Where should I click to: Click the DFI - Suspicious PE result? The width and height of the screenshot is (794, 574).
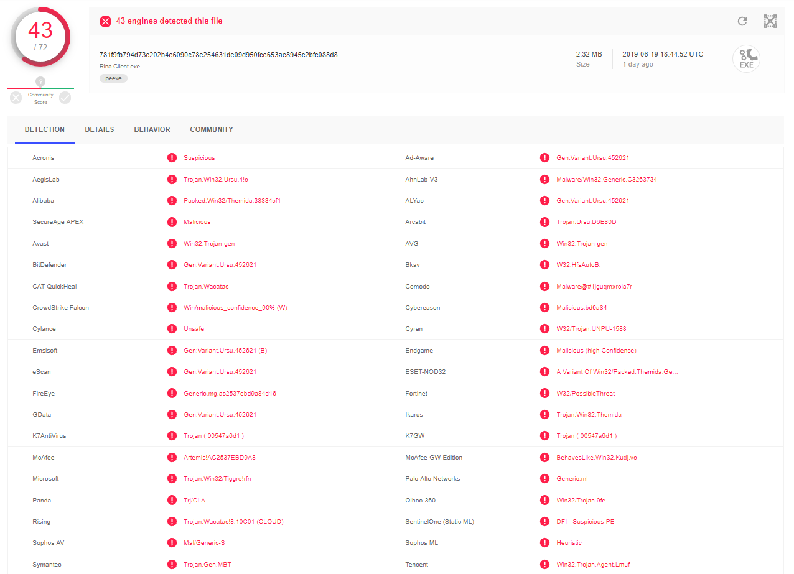click(x=586, y=522)
